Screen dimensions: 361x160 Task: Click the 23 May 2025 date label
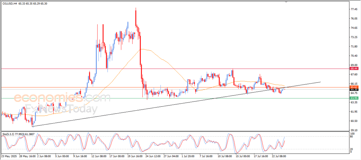[x=9, y=156]
